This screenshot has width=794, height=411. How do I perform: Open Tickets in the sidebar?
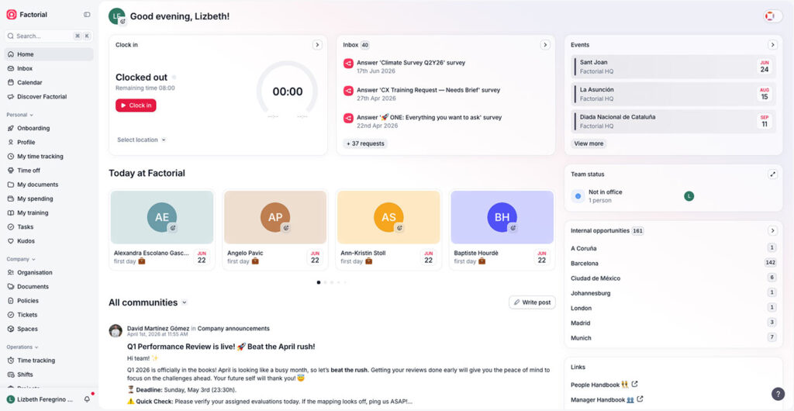(49, 315)
